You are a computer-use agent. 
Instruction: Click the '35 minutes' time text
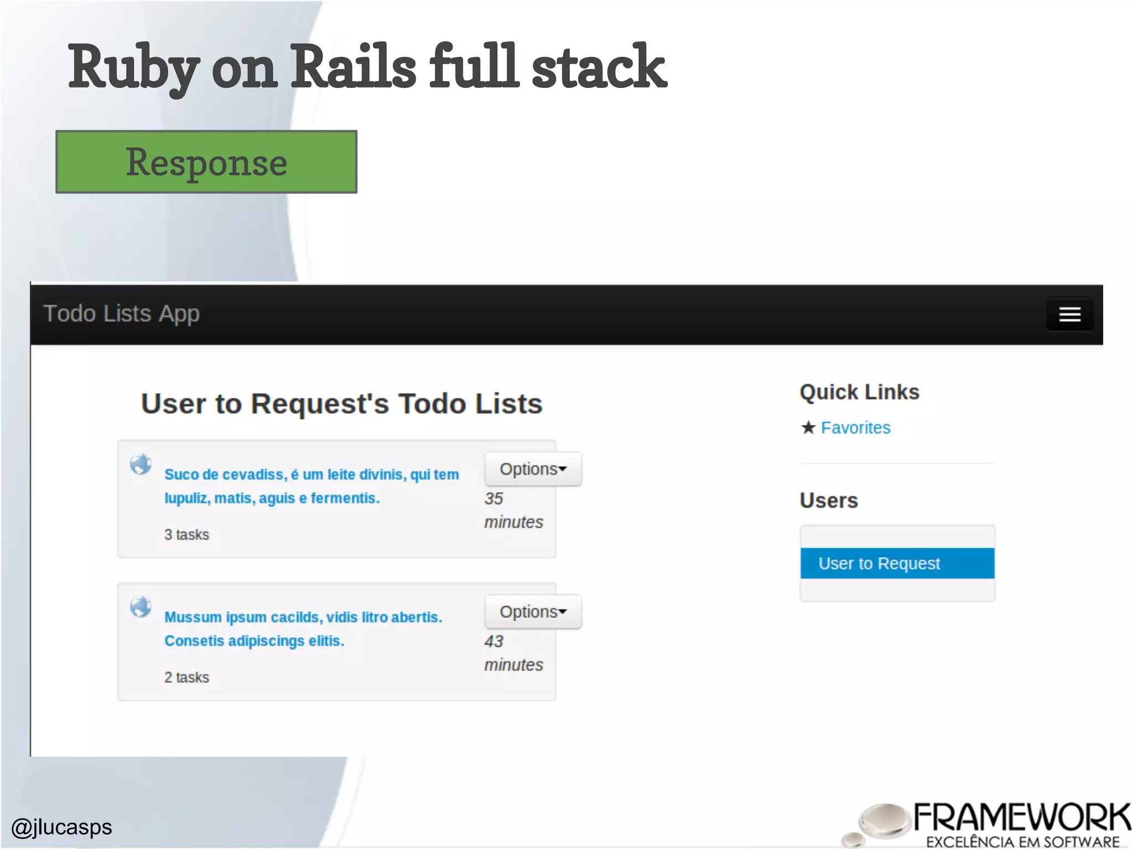(513, 510)
